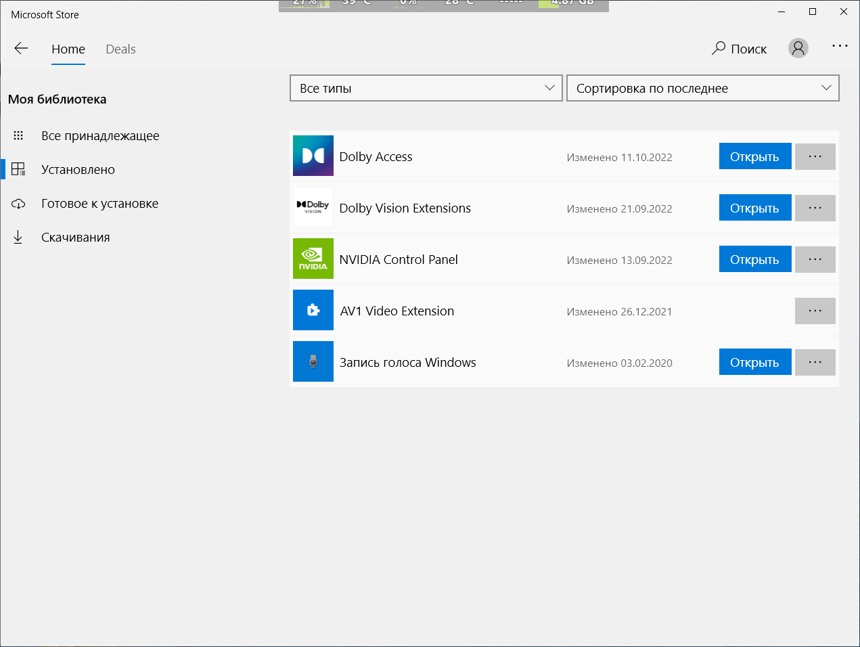The width and height of the screenshot is (860, 647).
Task: Click the grid icon beside Все принадлежащее
Action: (x=18, y=135)
